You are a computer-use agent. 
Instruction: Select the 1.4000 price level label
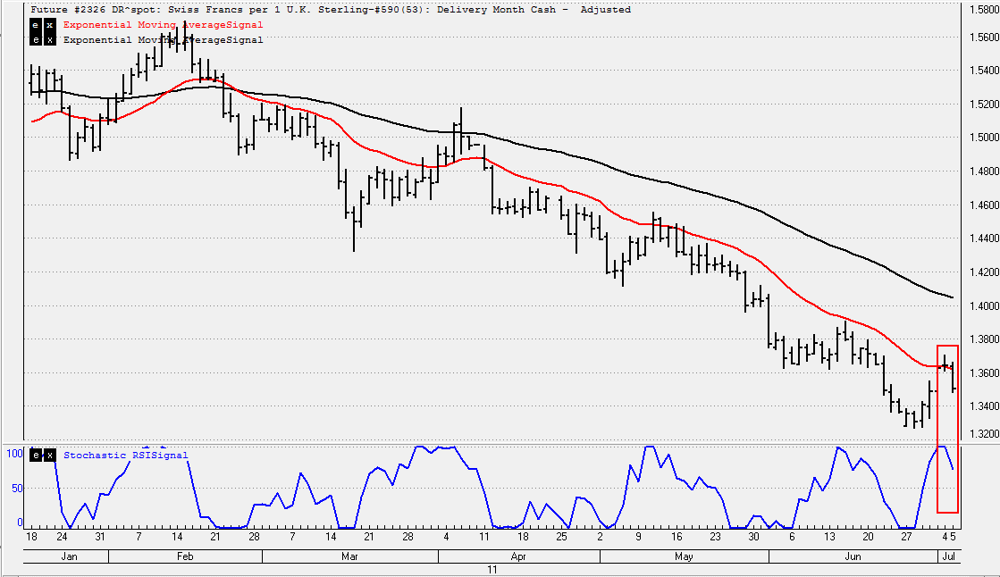click(984, 306)
